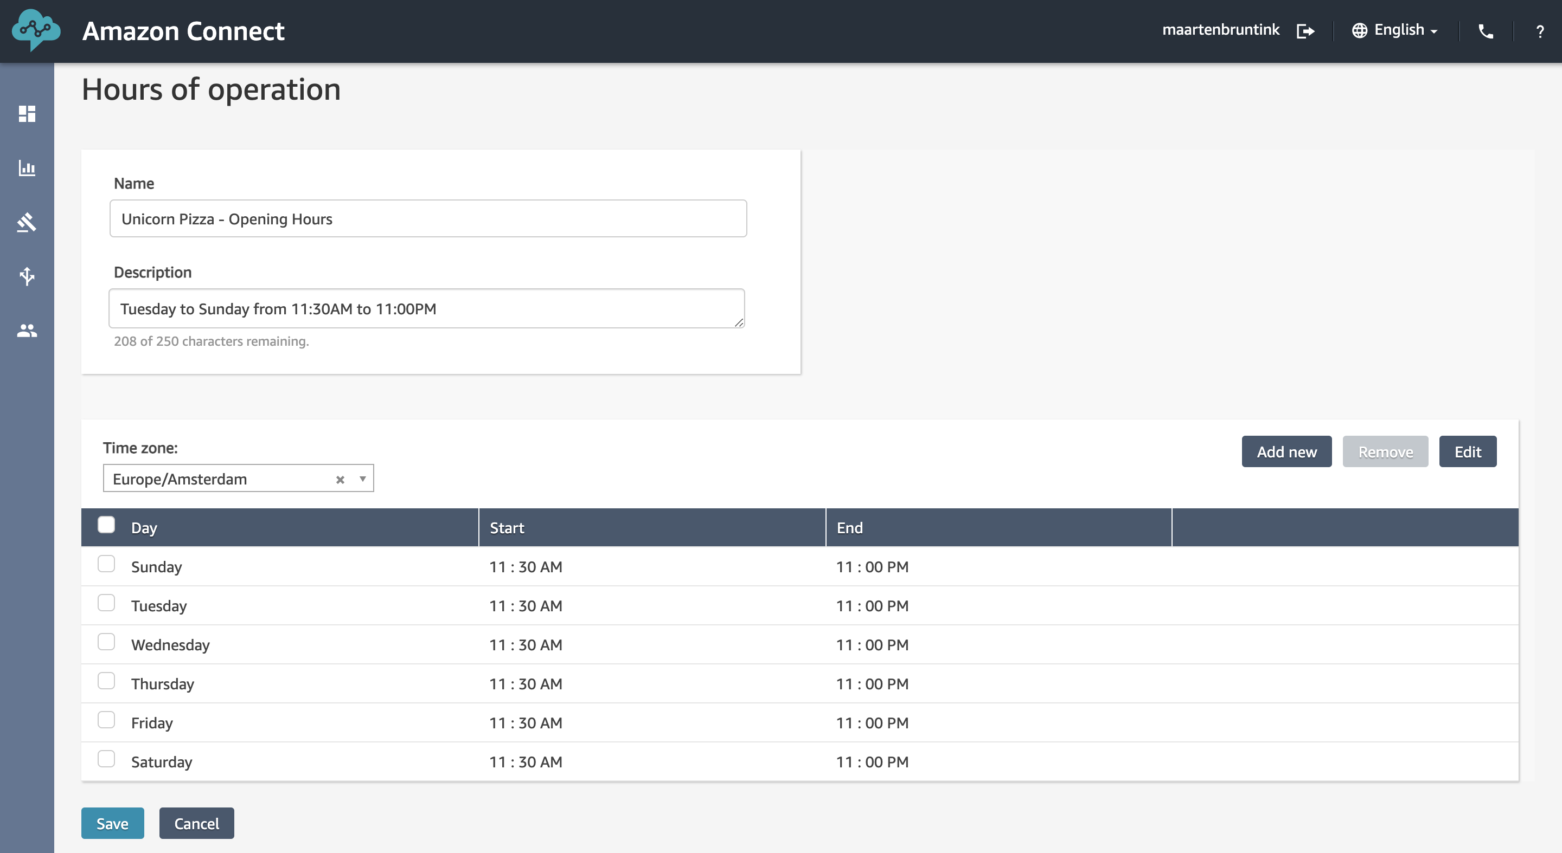Click the Day column header
The height and width of the screenshot is (853, 1562).
(x=144, y=528)
